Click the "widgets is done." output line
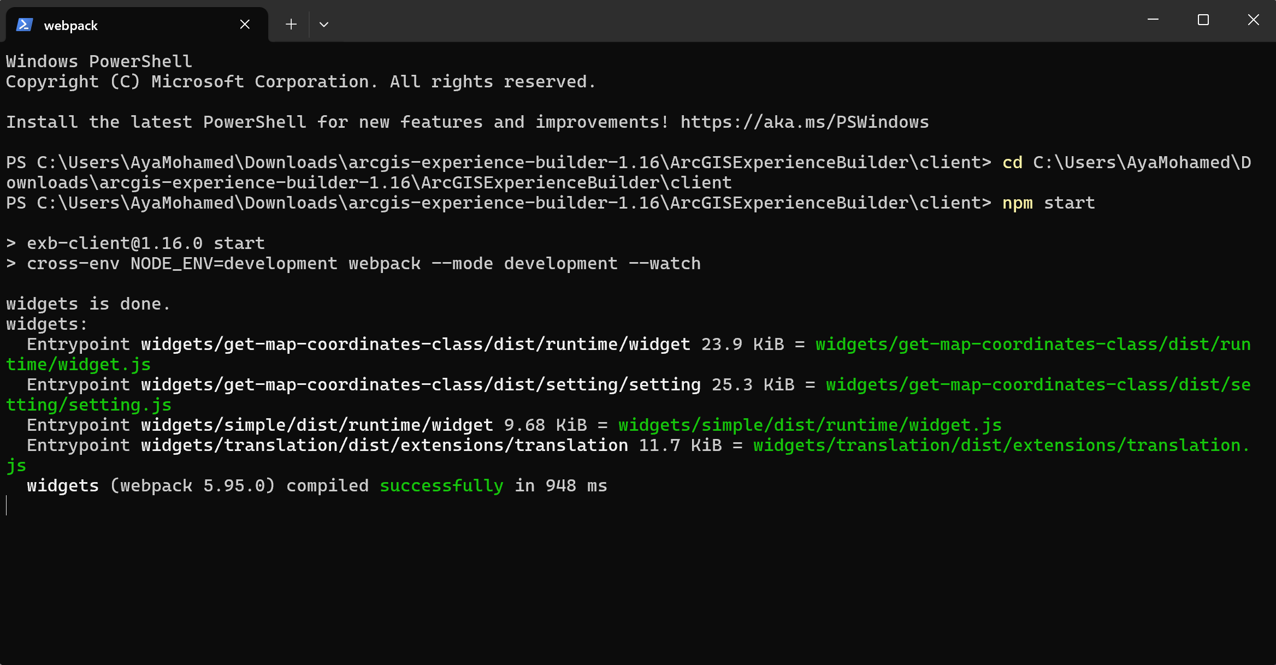 (88, 304)
